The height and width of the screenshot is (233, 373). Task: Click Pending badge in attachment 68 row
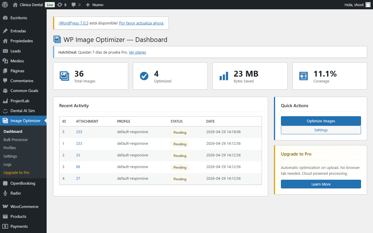click(x=180, y=167)
